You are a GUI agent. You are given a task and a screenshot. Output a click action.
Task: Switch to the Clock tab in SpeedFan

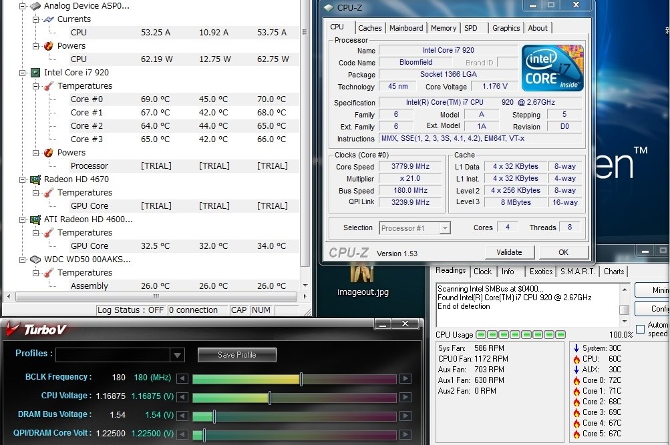tap(482, 272)
